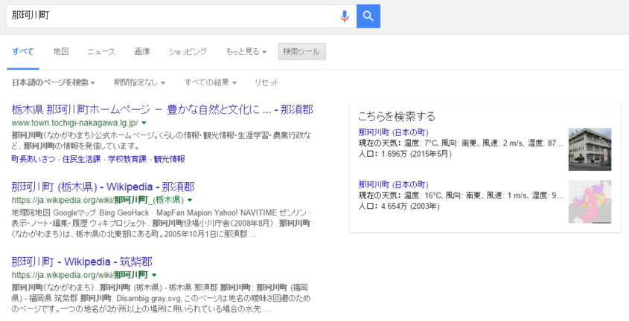Click the www.town.tochigi-nakagawa.lg.jp green URL

[74, 123]
